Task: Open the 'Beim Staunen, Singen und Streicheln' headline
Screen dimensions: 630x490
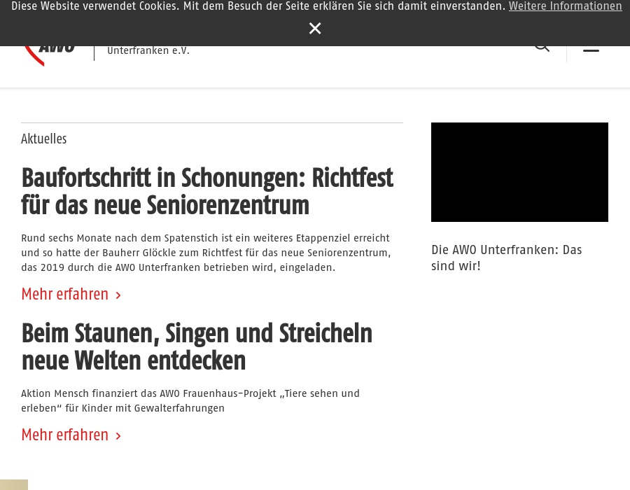Action: point(197,347)
